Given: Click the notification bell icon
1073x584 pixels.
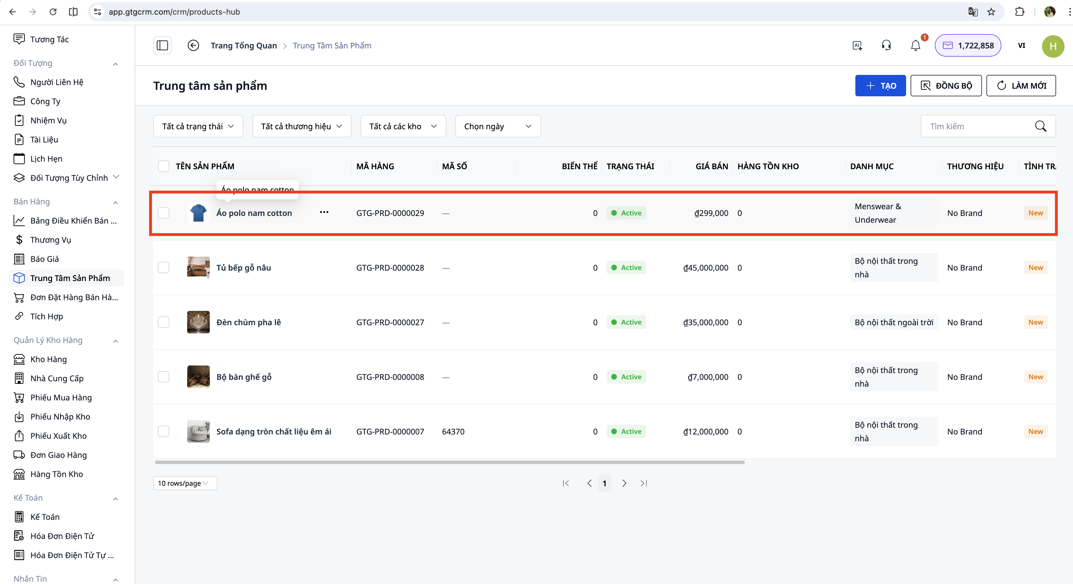Looking at the screenshot, I should [915, 46].
